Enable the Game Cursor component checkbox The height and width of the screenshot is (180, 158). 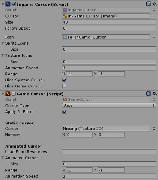pyautogui.click(x=14, y=94)
